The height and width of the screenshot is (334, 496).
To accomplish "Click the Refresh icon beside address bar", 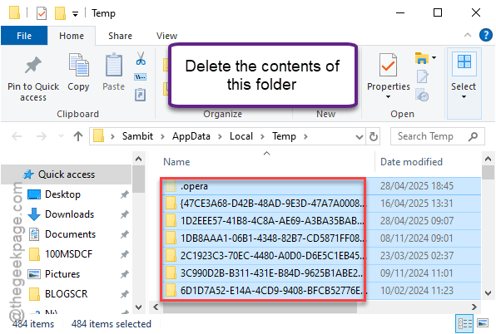I will pos(374,136).
